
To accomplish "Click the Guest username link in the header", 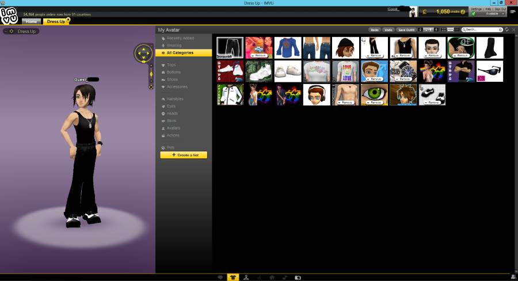I will coord(393,9).
